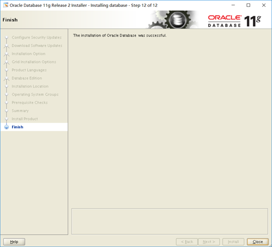Screen dimensions: 272x247
Task: Minimize the installer window
Action: pyautogui.click(x=233, y=5)
